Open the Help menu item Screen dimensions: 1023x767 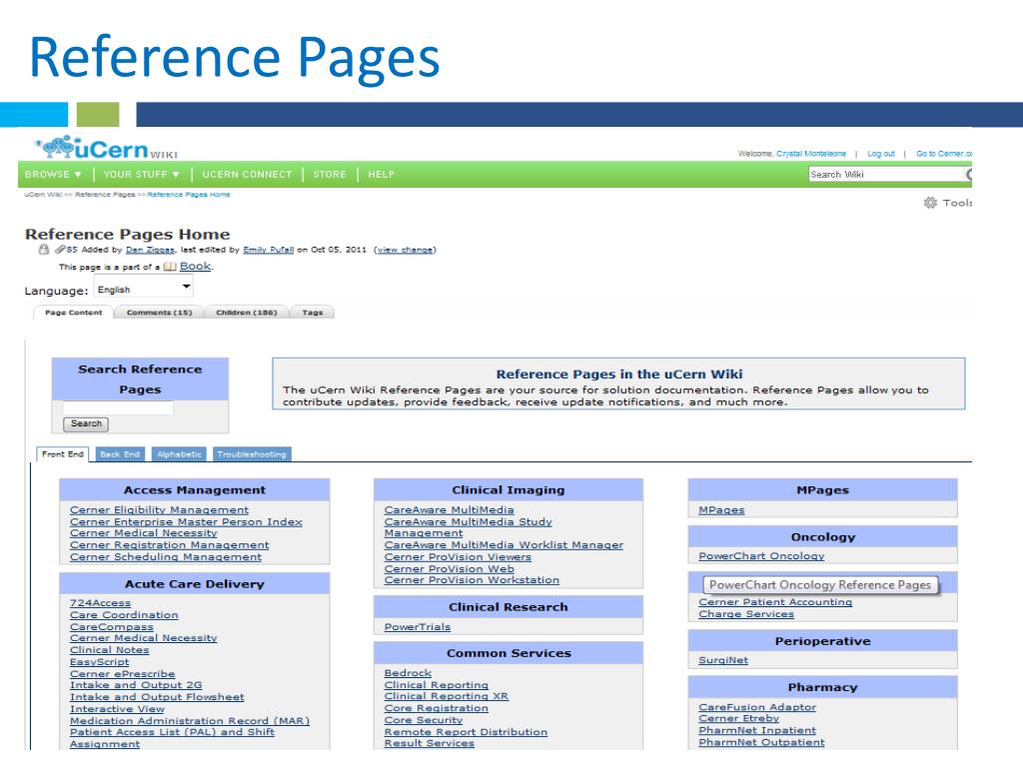(x=381, y=174)
